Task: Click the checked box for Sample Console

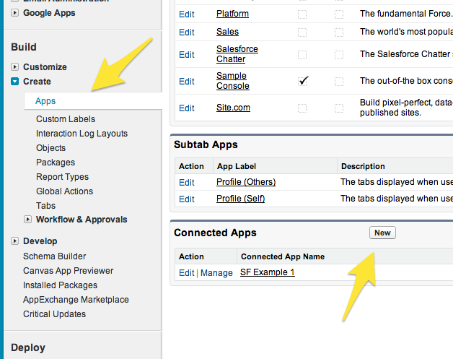Action: [303, 81]
